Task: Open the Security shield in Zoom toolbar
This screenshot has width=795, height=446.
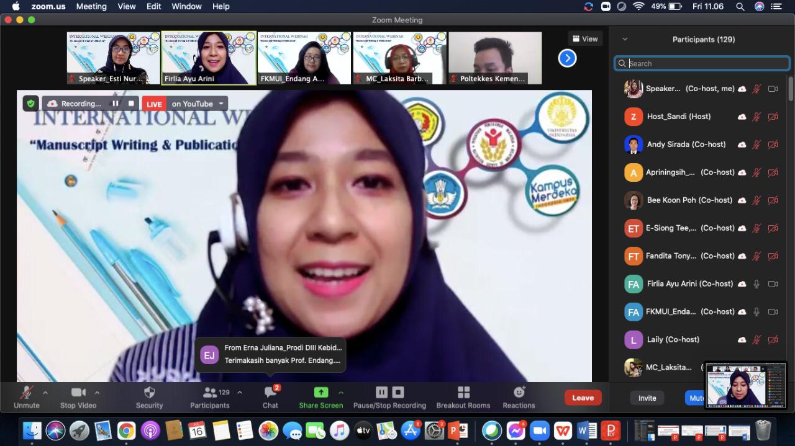Action: click(149, 397)
